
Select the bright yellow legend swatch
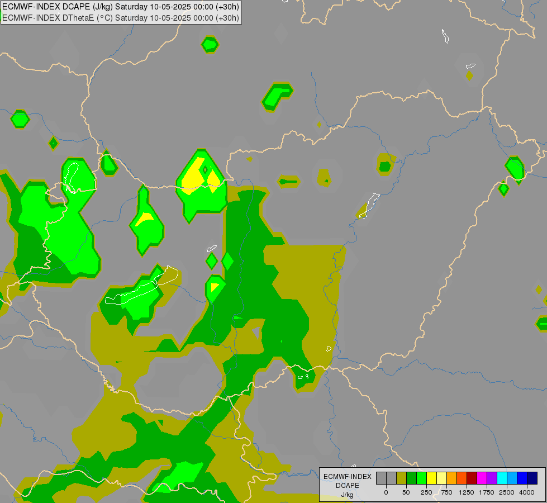431,478
